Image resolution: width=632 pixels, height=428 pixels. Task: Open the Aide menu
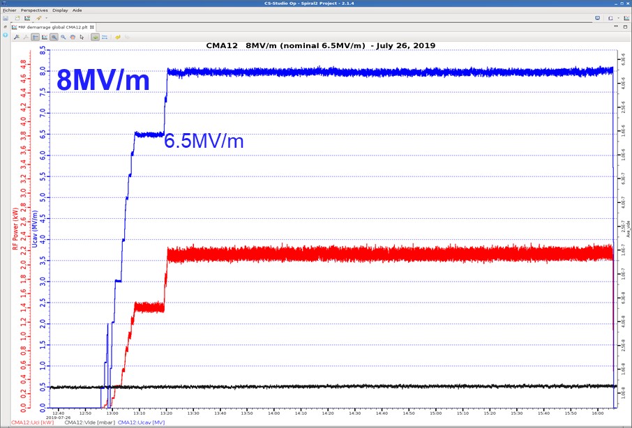point(77,10)
